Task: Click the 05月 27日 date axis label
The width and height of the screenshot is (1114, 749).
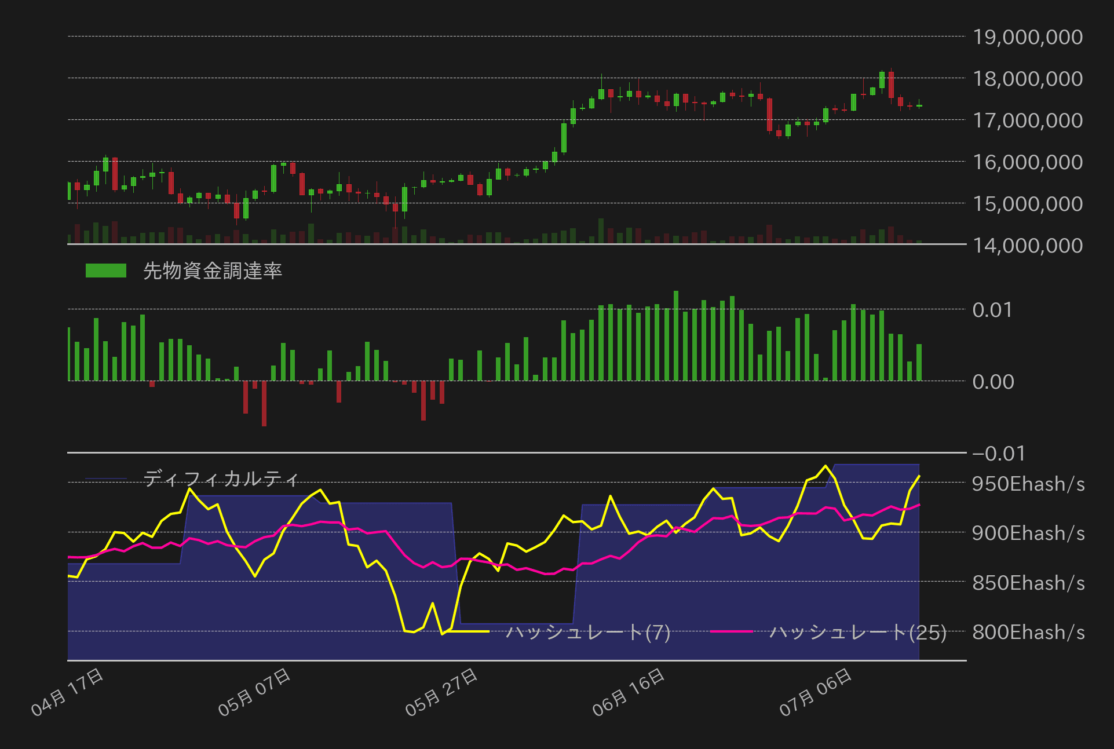Action: point(441,692)
